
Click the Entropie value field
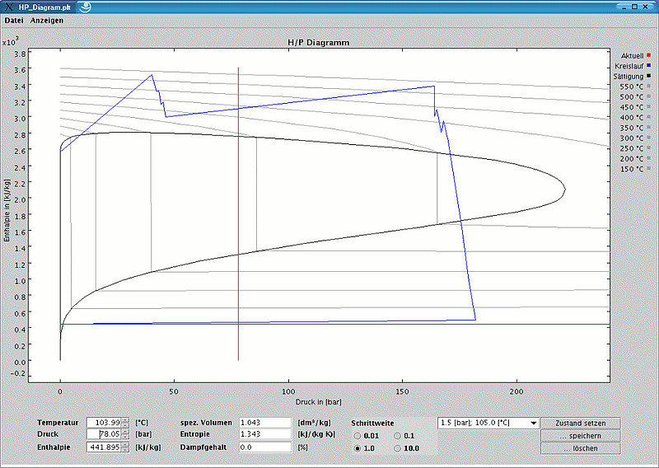pos(265,434)
